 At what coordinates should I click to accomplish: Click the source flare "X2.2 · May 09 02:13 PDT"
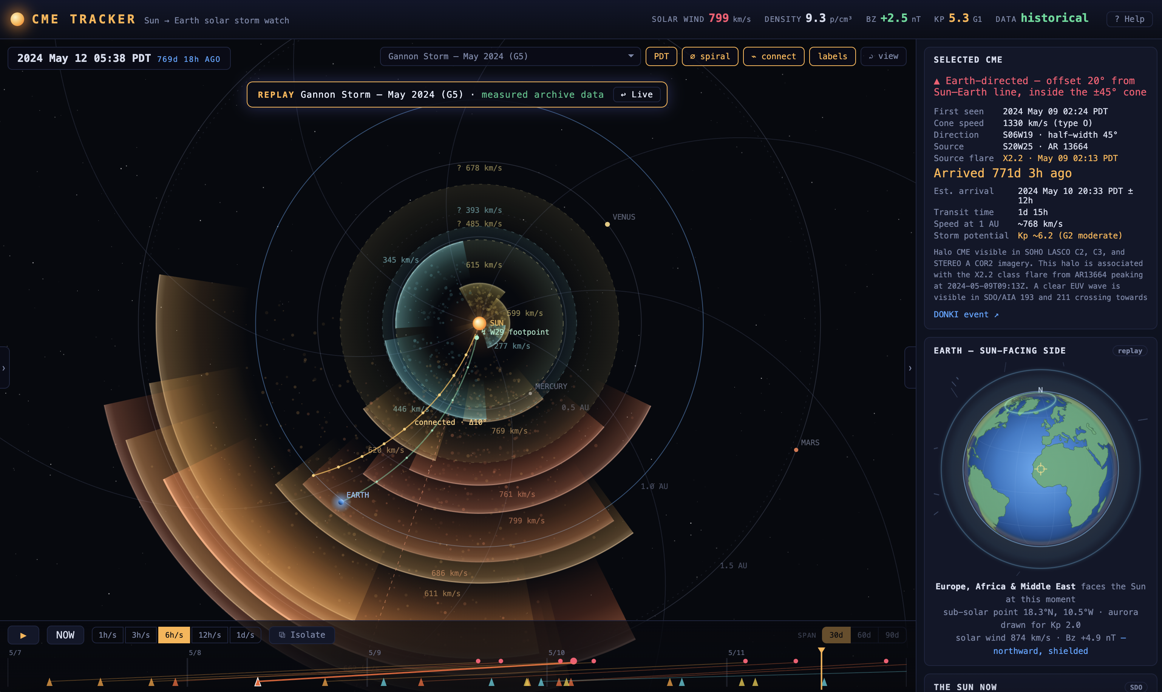tap(1060, 158)
